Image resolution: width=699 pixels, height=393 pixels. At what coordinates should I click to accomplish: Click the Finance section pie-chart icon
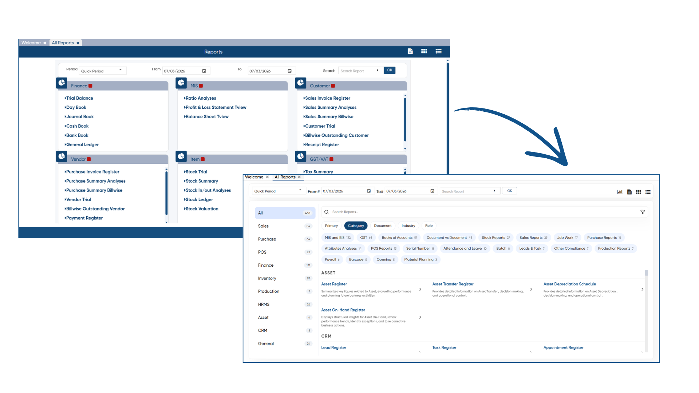pyautogui.click(x=62, y=83)
